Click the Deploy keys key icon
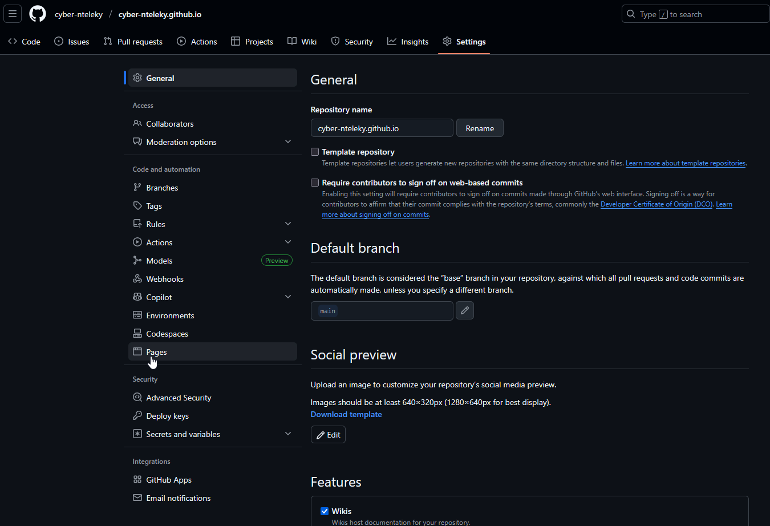The width and height of the screenshot is (770, 526). pos(137,415)
